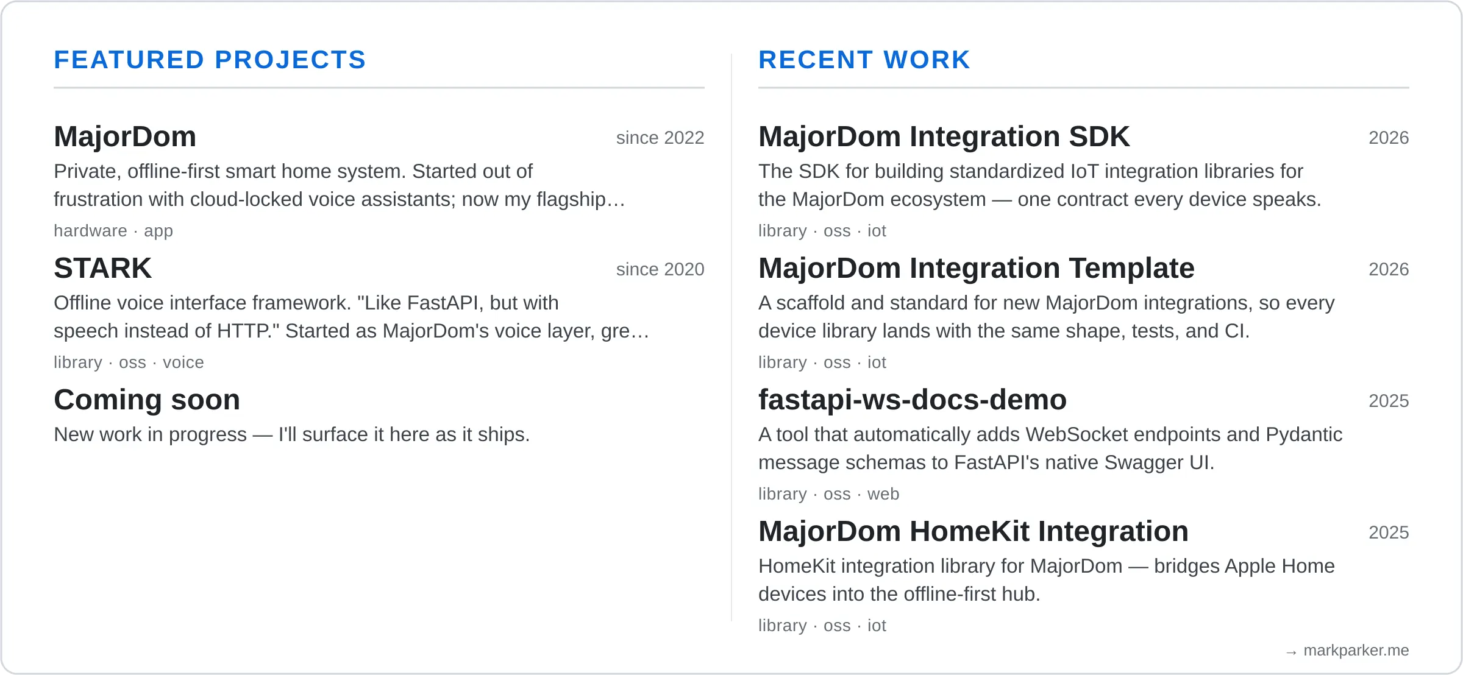
Task: Click the HomeKit integration library description
Action: [1047, 580]
